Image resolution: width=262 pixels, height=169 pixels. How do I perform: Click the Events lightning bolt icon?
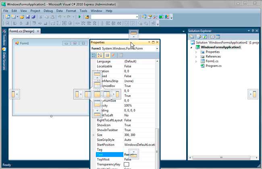coord(113,55)
